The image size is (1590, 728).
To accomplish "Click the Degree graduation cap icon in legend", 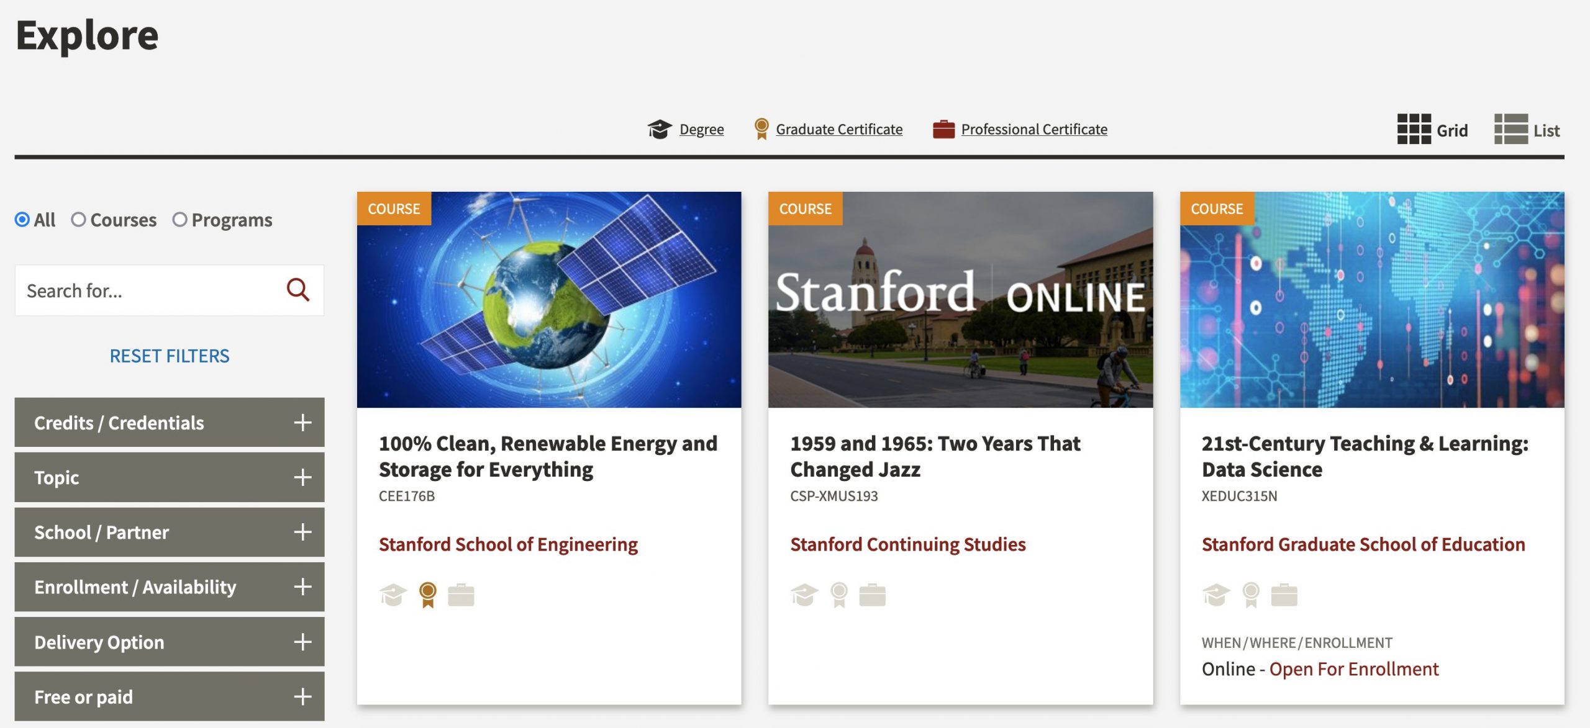I will [659, 129].
